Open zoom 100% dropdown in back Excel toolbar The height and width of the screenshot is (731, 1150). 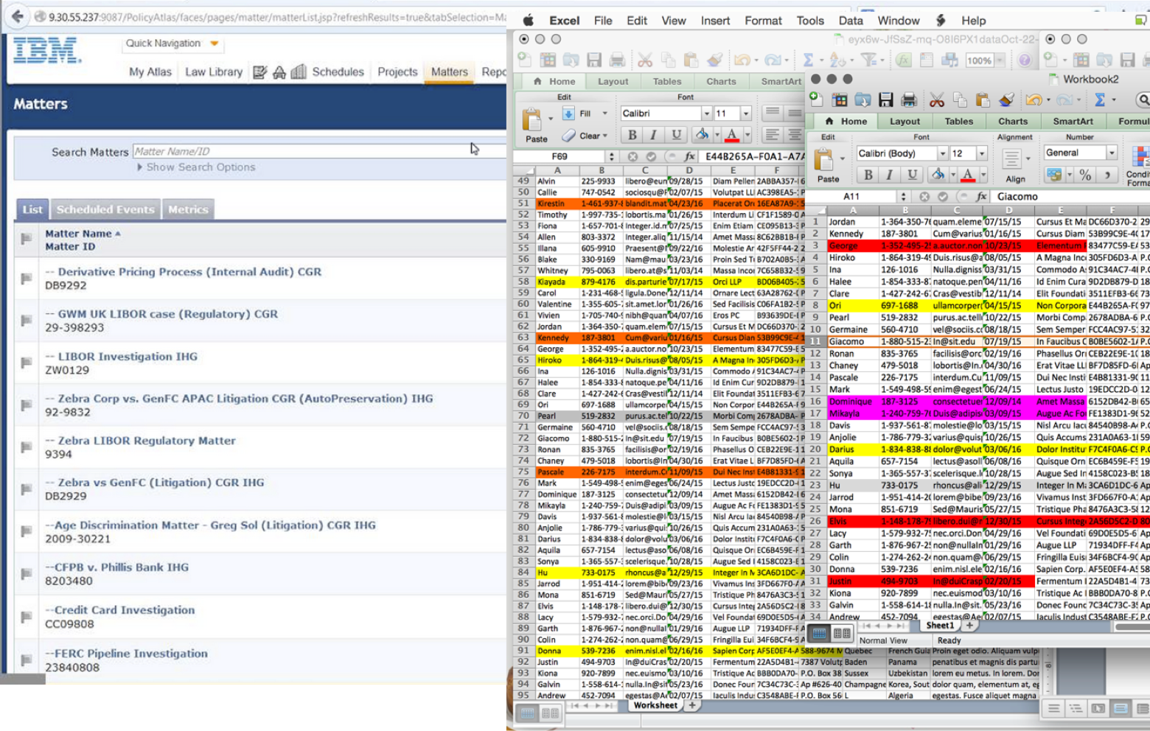pyautogui.click(x=1000, y=60)
